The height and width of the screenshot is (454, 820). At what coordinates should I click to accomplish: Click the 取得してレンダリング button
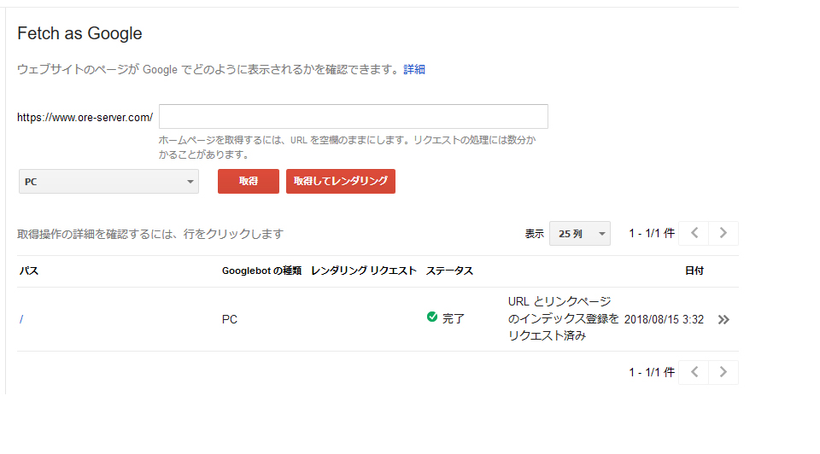pyautogui.click(x=341, y=181)
